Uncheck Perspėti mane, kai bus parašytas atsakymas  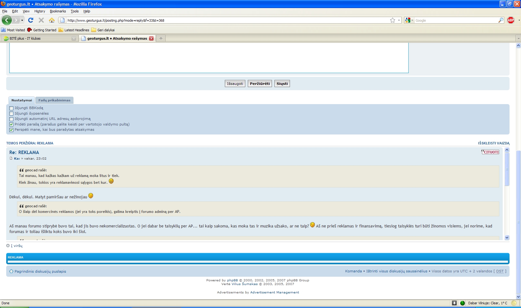point(11,130)
